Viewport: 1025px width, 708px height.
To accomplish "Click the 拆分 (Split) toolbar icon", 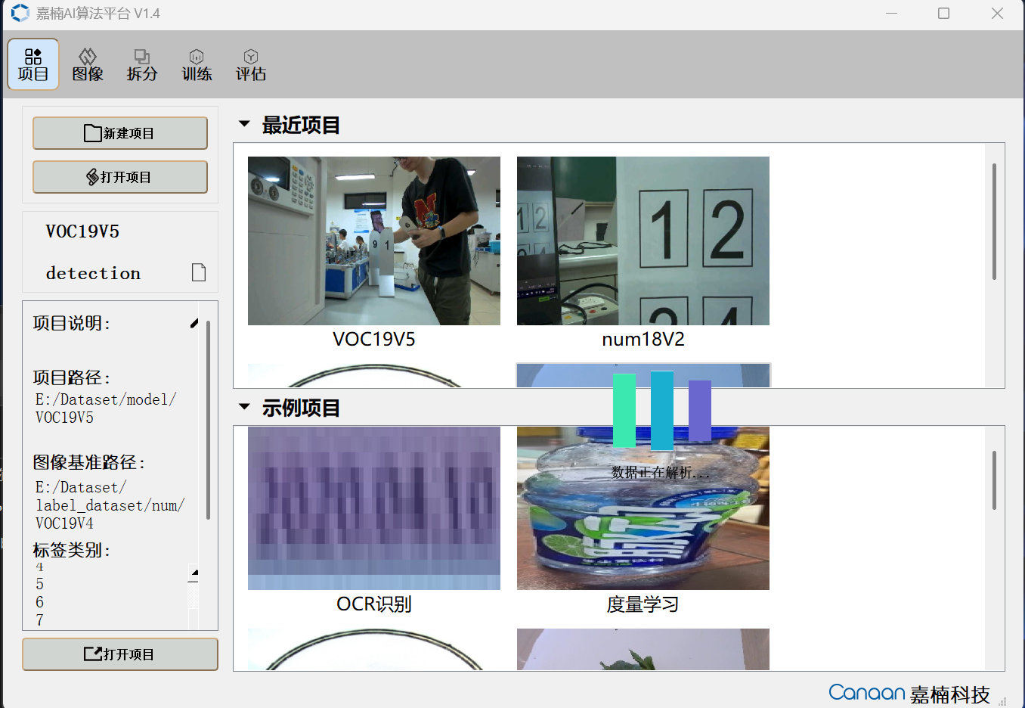I will [141, 64].
